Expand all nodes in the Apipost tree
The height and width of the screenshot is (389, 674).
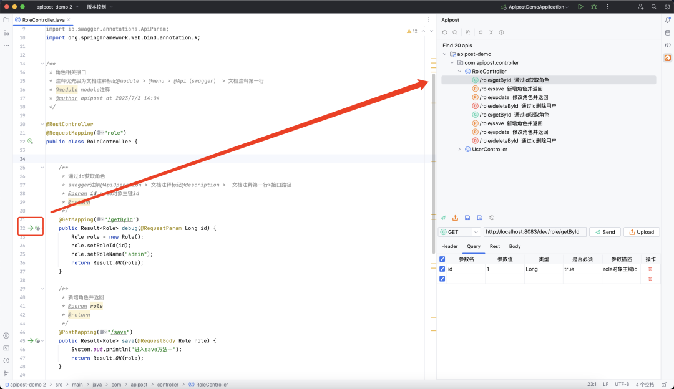point(481,32)
